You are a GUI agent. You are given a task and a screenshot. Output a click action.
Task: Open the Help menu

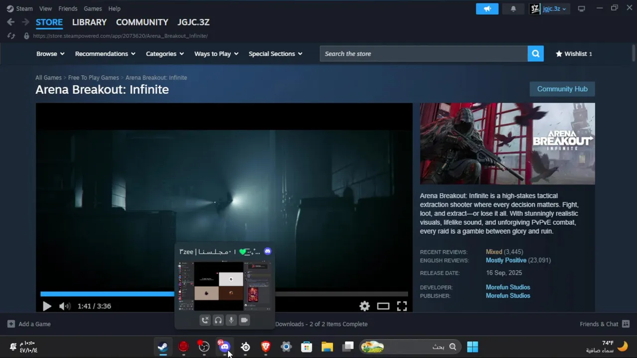(114, 8)
